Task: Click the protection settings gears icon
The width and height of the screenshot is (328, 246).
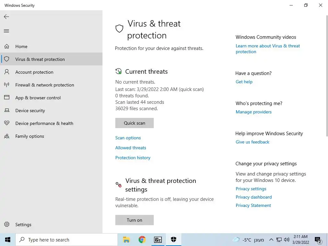Action: (x=119, y=184)
